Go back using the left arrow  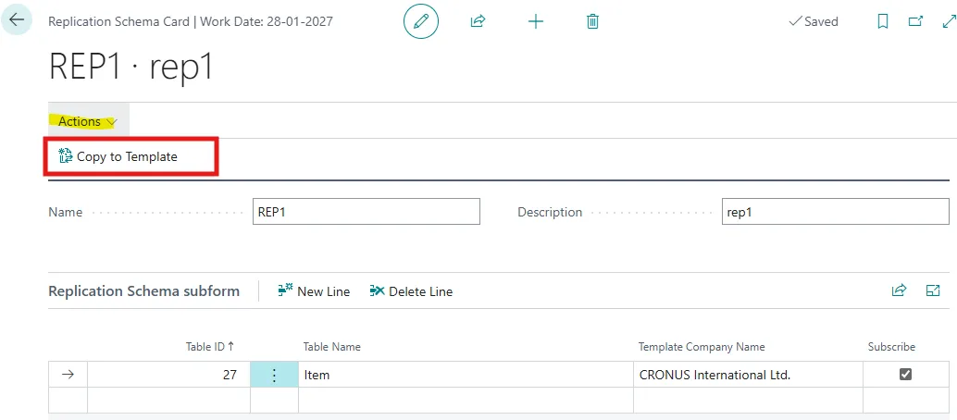click(x=16, y=20)
